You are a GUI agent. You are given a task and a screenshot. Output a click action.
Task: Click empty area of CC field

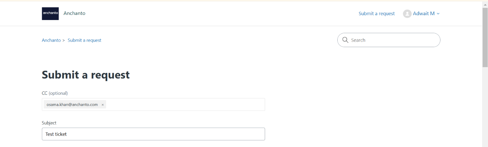click(185, 104)
